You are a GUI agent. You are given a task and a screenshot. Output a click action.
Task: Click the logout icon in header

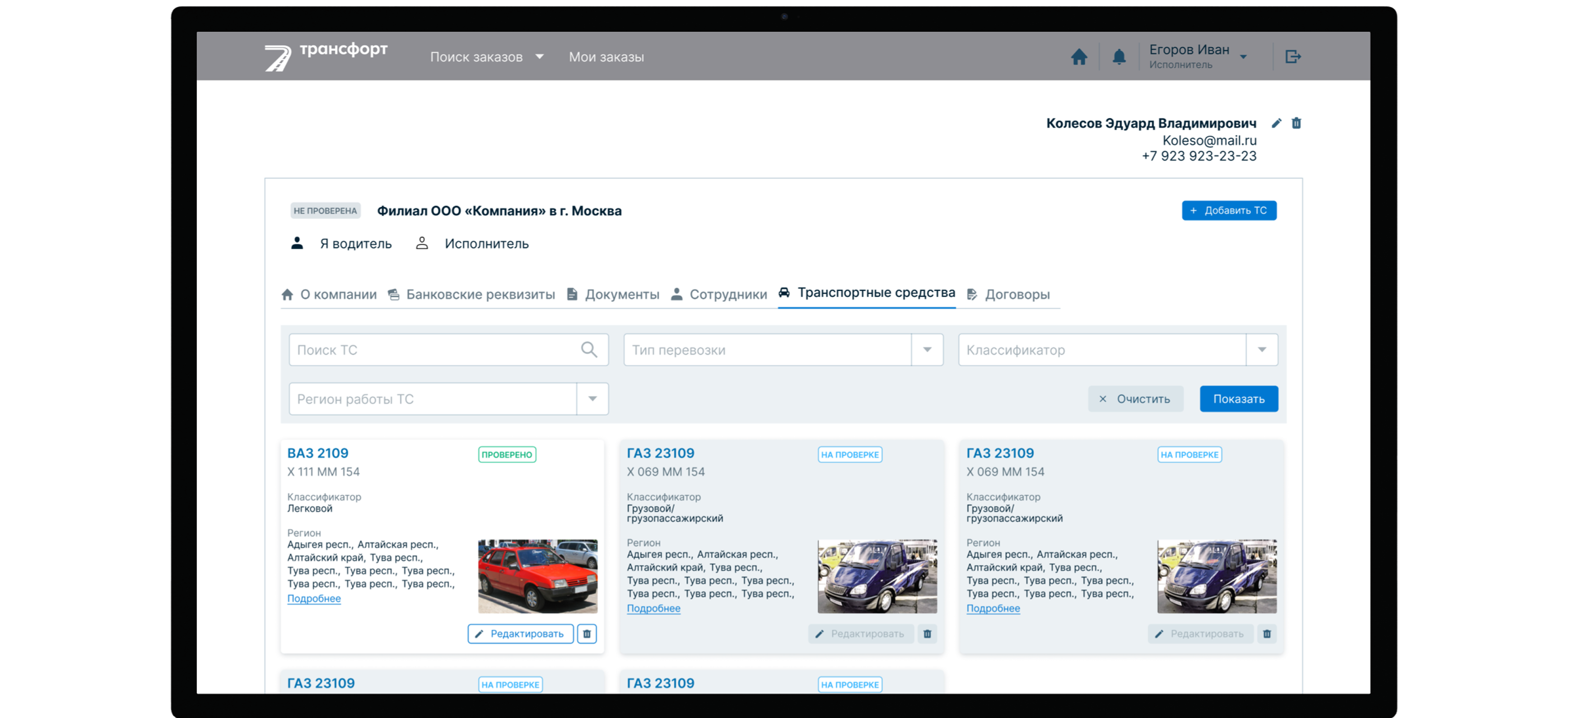coord(1293,57)
